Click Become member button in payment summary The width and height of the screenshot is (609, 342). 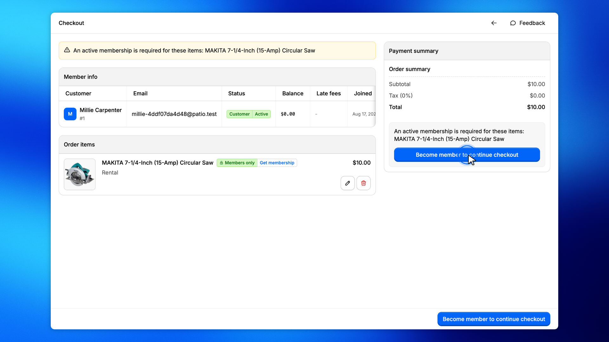(467, 155)
